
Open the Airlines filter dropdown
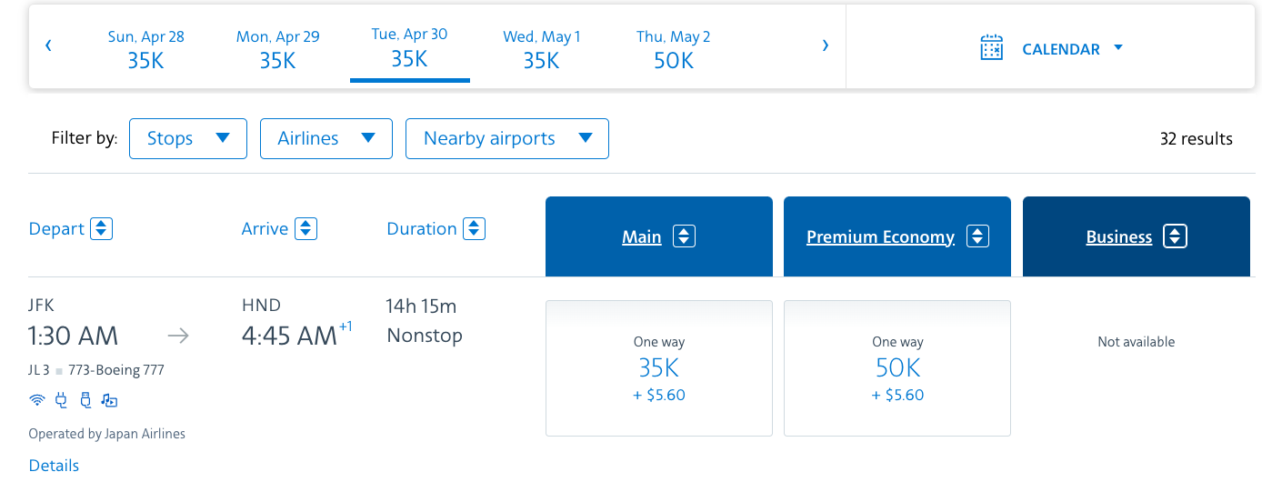coord(326,138)
